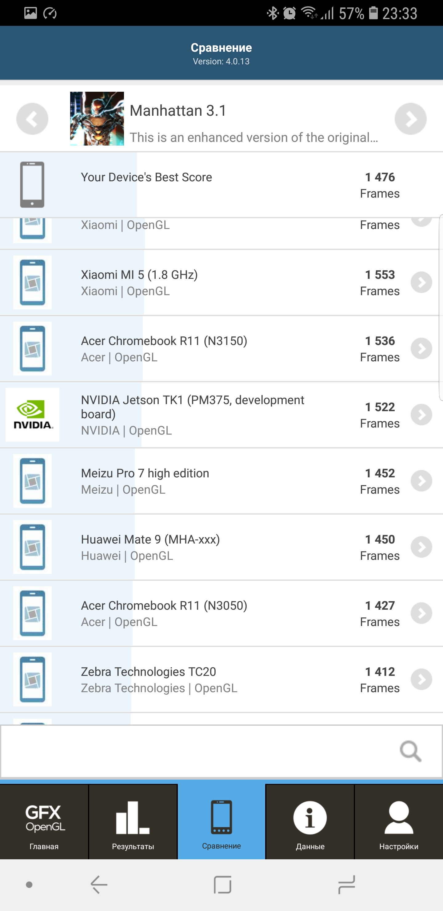The width and height of the screenshot is (443, 911).
Task: Open Huawei Mate 9 (MHA-xxx) result chevron
Action: click(421, 547)
